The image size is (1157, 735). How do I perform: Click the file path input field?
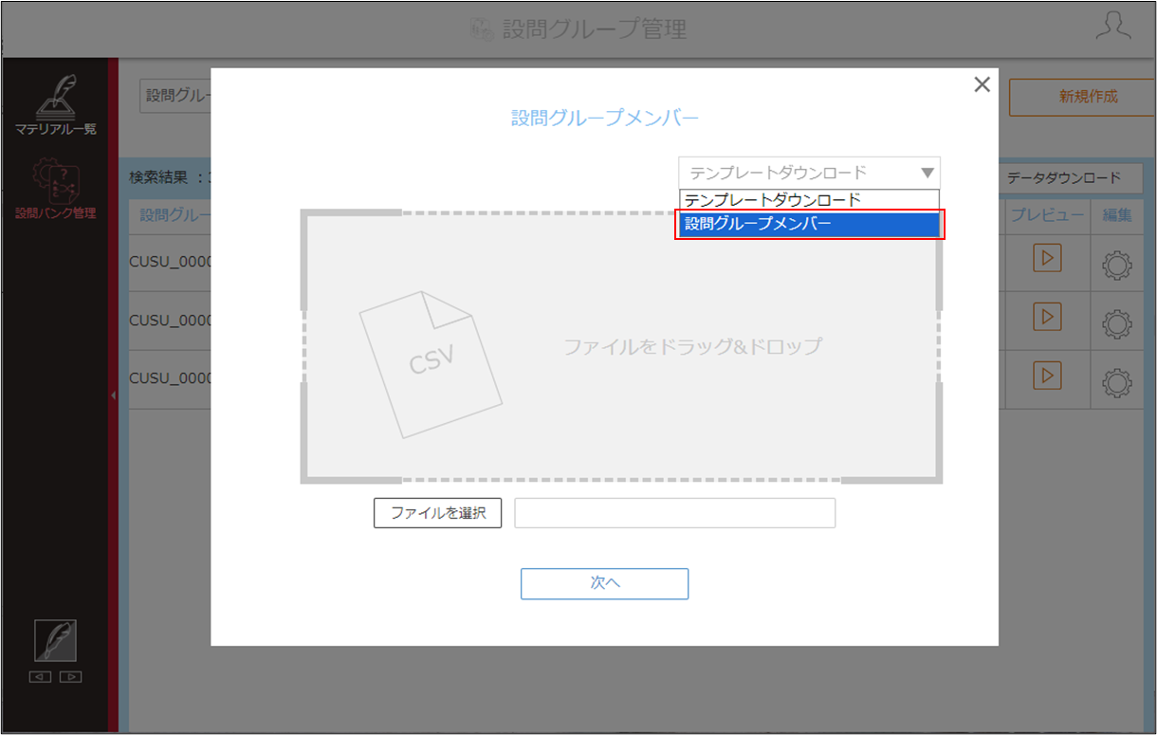tap(674, 513)
